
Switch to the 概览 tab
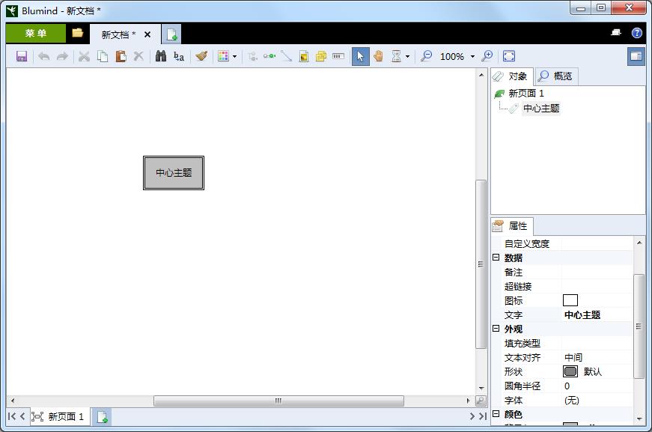click(563, 76)
